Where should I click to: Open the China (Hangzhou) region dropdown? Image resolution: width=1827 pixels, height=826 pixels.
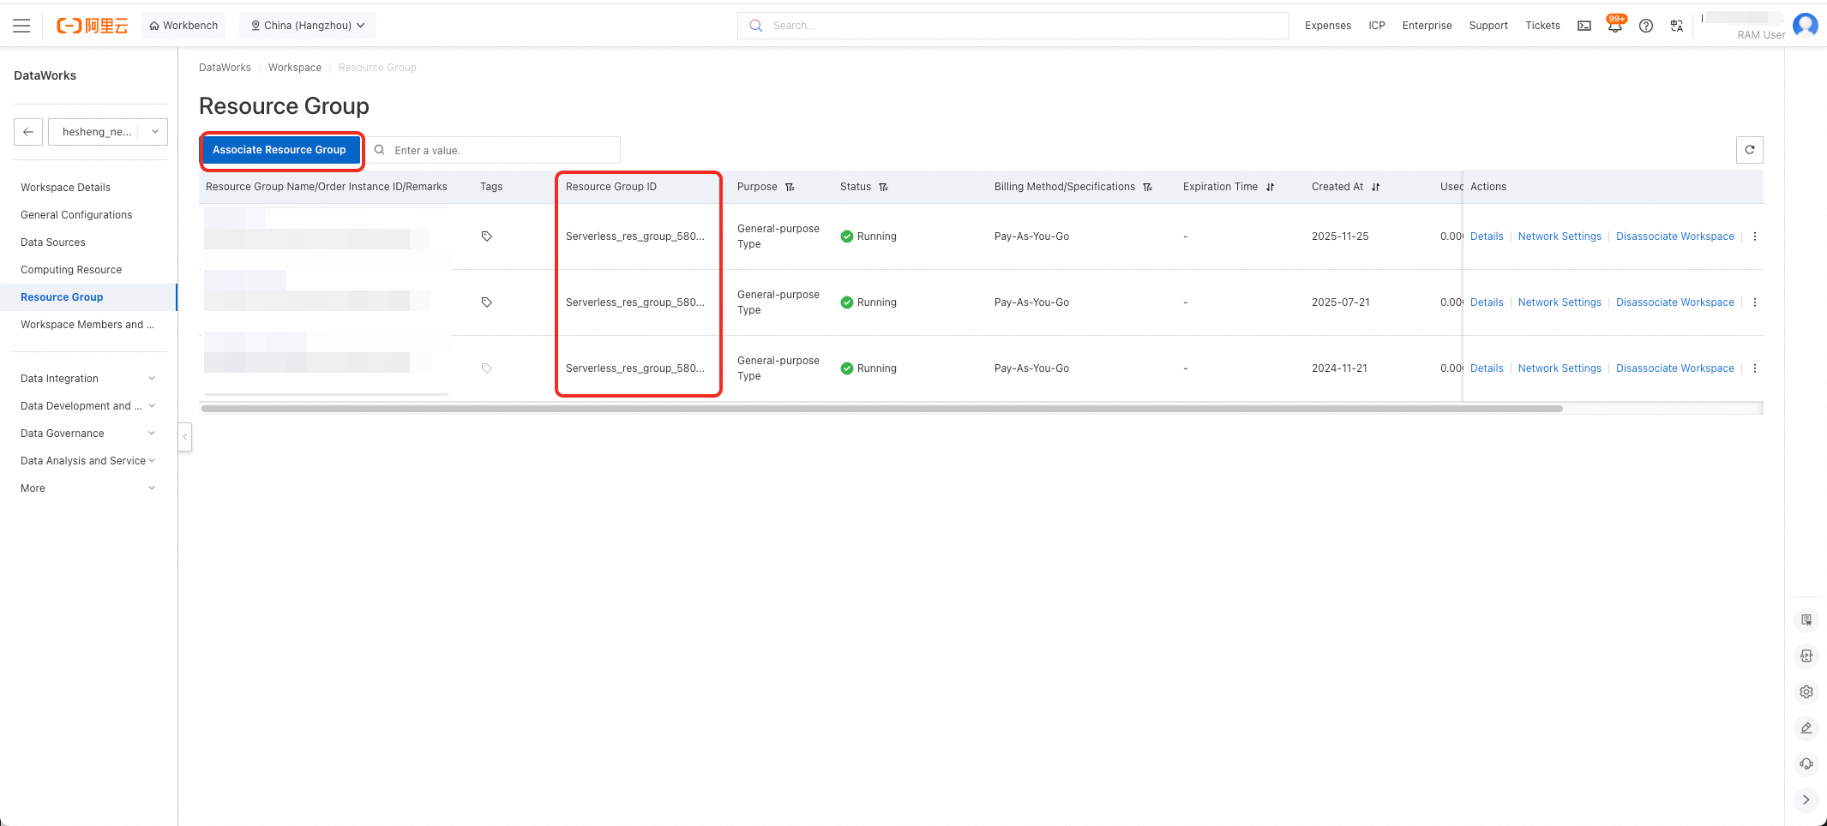pos(308,26)
